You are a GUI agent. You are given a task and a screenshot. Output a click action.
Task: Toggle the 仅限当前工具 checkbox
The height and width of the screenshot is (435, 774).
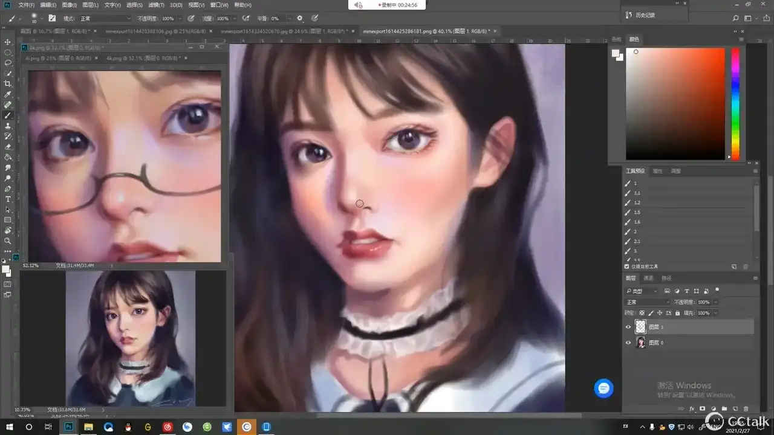tap(626, 266)
